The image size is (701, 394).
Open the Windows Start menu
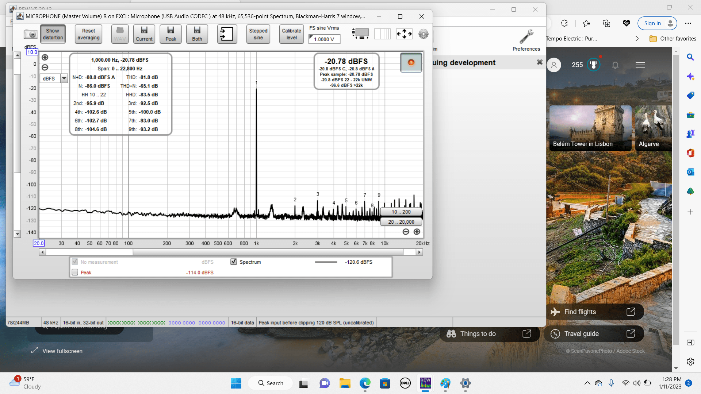pyautogui.click(x=236, y=383)
